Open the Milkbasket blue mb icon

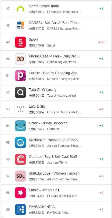20,143
